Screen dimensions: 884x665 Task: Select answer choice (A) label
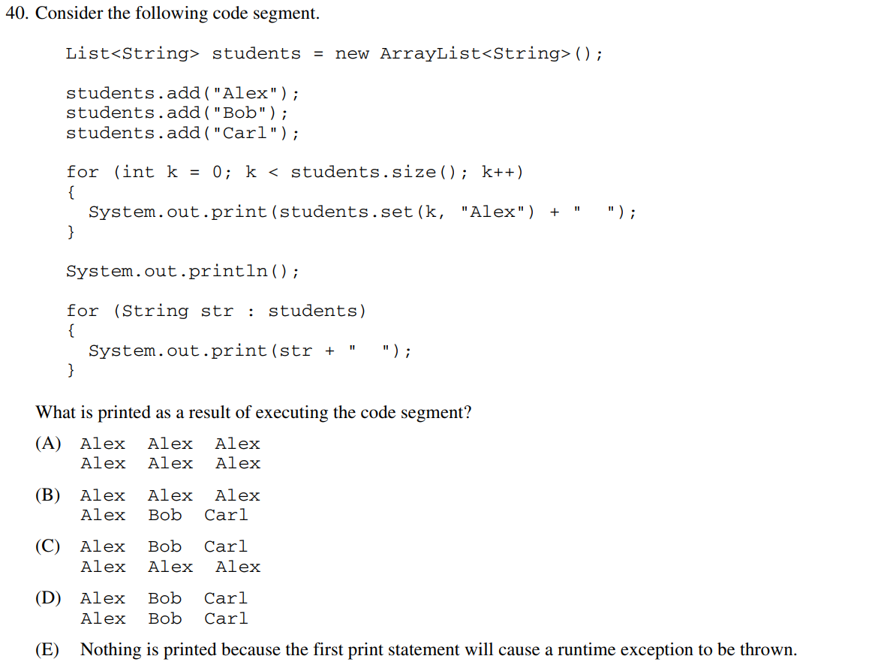click(48, 444)
